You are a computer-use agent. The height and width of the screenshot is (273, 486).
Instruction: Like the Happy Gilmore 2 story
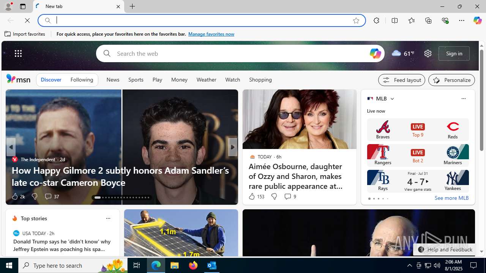tap(18, 196)
